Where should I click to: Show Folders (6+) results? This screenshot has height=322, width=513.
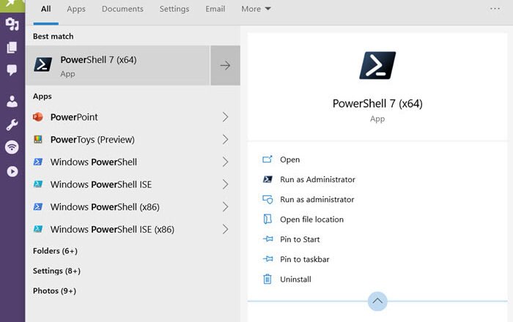(x=55, y=251)
